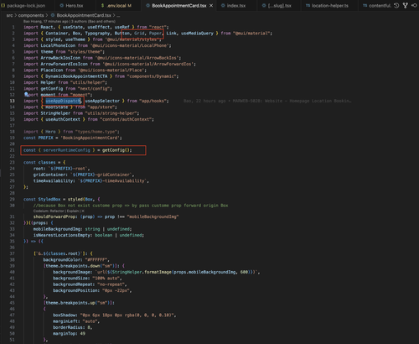Screen dimensions: 419x344
Task: Click line number 29 in the gutter
Action: [x=12, y=200]
